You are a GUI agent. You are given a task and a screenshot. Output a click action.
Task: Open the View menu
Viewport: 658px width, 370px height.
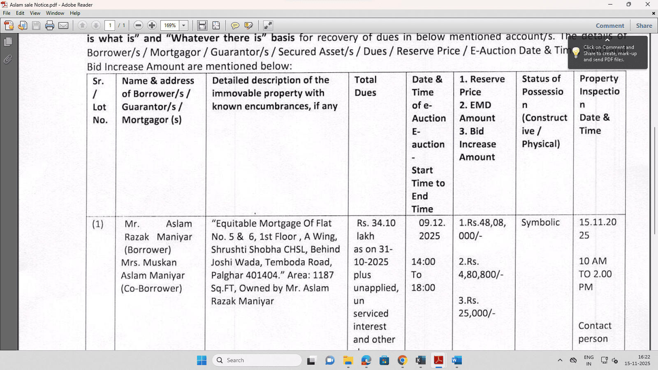coord(35,13)
